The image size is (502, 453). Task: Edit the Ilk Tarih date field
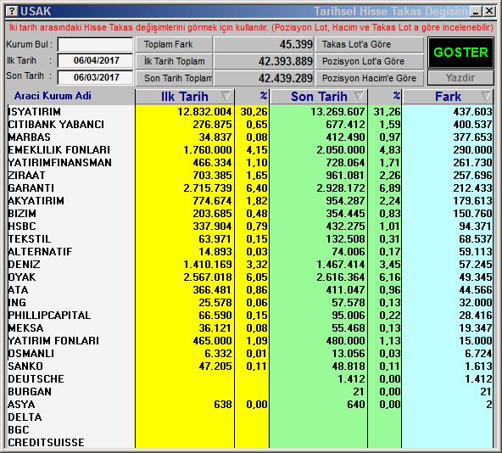[95, 60]
